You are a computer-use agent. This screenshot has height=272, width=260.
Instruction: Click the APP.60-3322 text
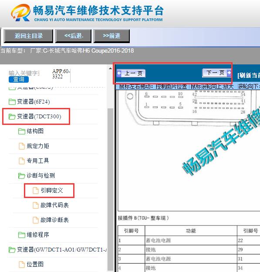click(61, 74)
